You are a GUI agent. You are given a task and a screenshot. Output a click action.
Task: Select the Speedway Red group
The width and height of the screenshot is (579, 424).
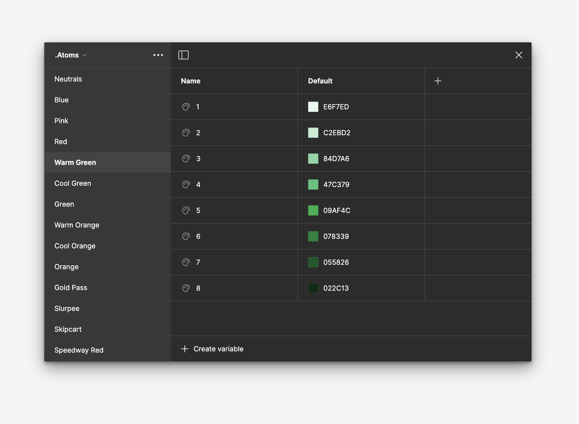[108, 350]
